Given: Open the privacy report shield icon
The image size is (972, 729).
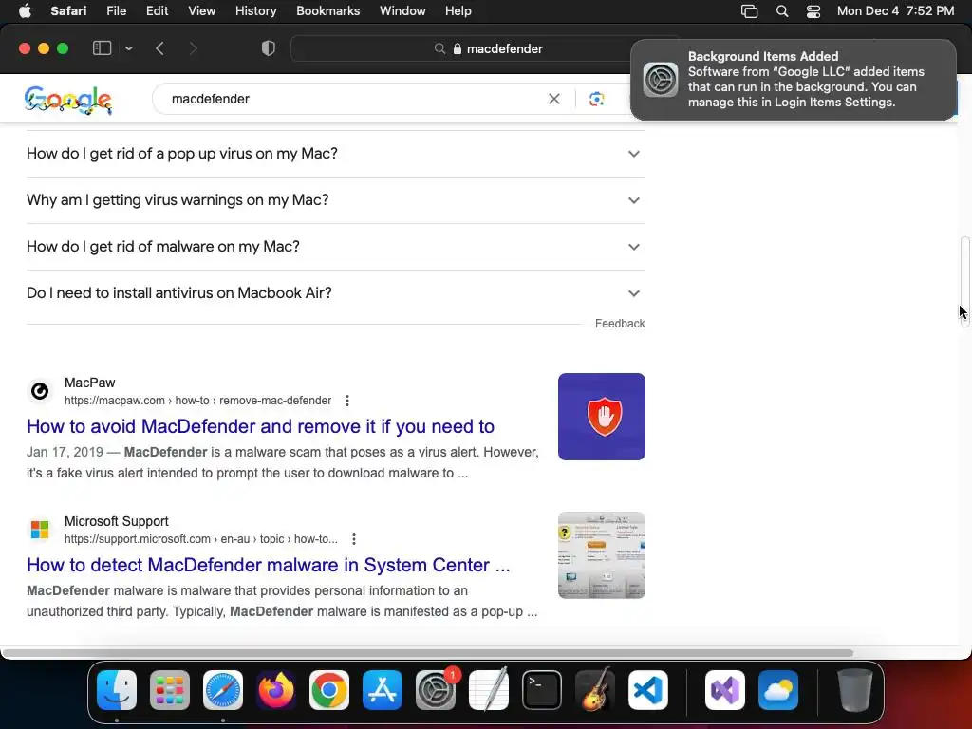Looking at the screenshot, I should [268, 48].
